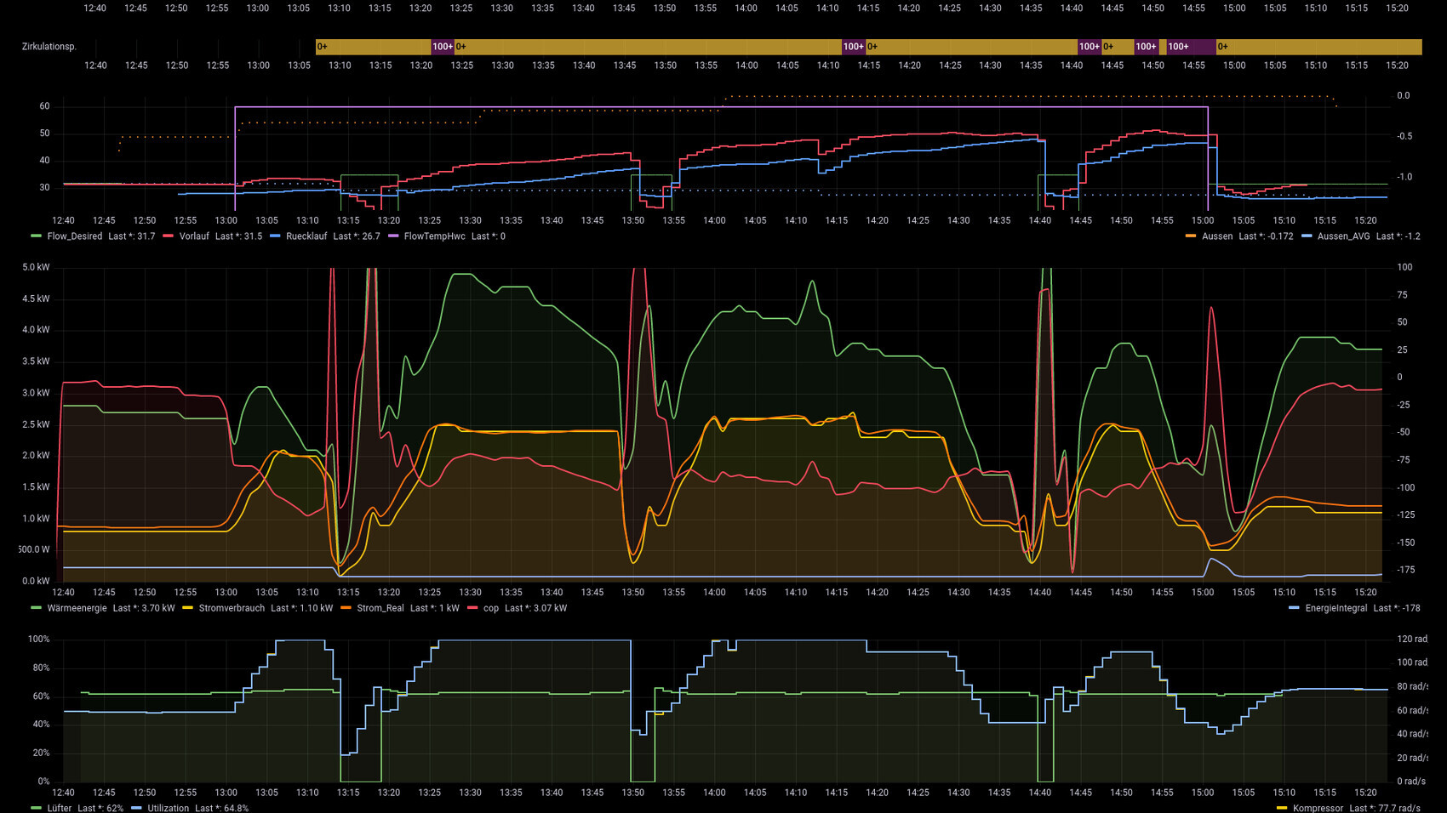Toggle the Vorlauf legend entry
This screenshot has height=813, width=1447.
193,236
